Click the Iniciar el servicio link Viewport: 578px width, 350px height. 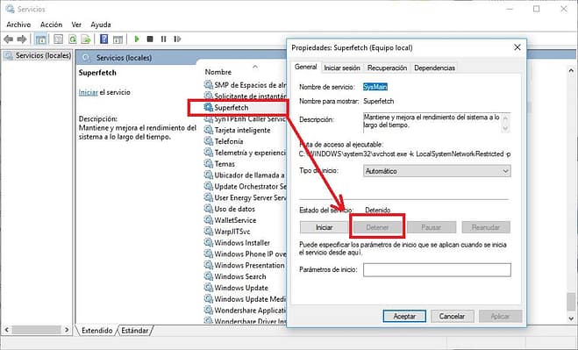click(x=88, y=92)
